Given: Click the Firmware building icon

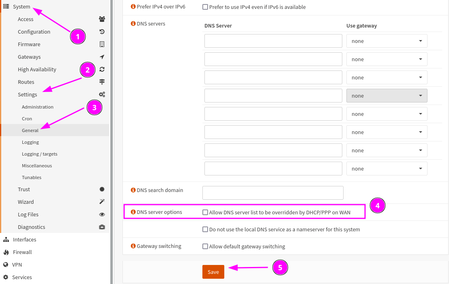Looking at the screenshot, I should pos(102,44).
